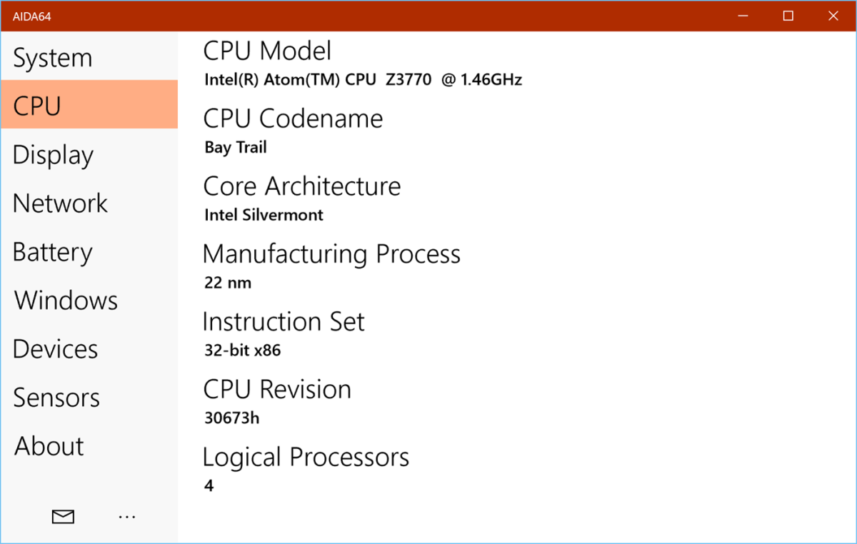Click the 22 nm manufacturing process value
The image size is (857, 544).
[228, 283]
